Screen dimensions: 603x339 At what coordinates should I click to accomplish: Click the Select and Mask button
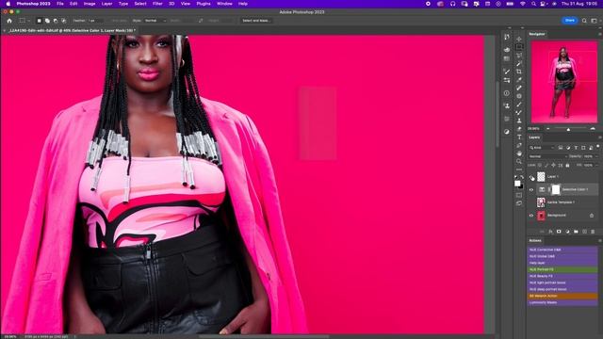tap(257, 21)
